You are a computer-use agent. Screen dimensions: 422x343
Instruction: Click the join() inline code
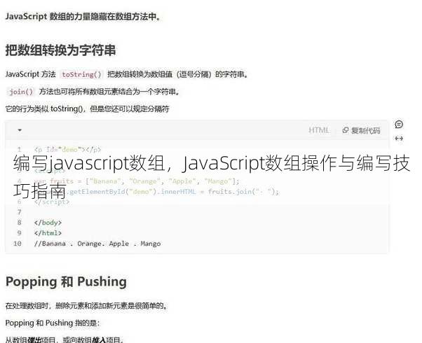coord(21,92)
